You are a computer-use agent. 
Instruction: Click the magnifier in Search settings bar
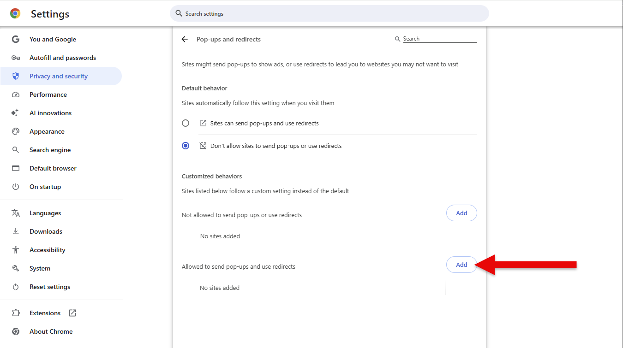pos(179,13)
